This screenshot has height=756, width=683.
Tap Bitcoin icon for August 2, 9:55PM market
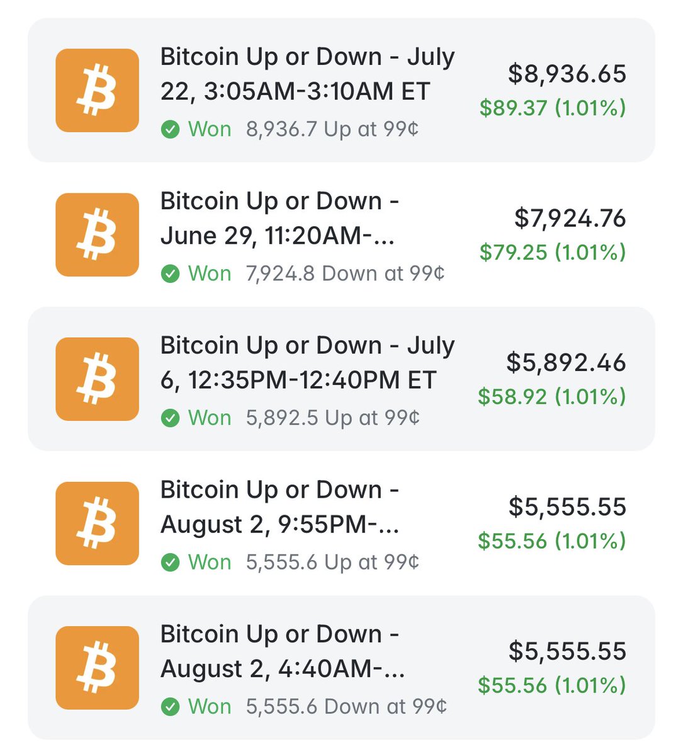point(97,524)
